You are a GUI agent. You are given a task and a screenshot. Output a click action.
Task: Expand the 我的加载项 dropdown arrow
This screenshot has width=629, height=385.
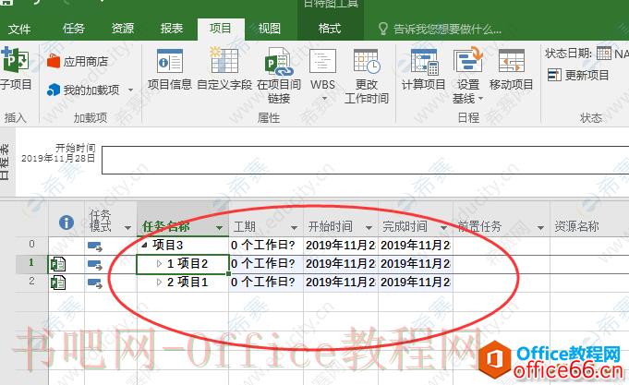click(131, 90)
